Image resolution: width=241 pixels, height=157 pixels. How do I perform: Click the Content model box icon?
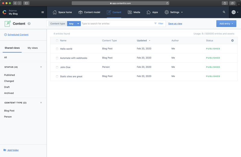tap(80, 12)
